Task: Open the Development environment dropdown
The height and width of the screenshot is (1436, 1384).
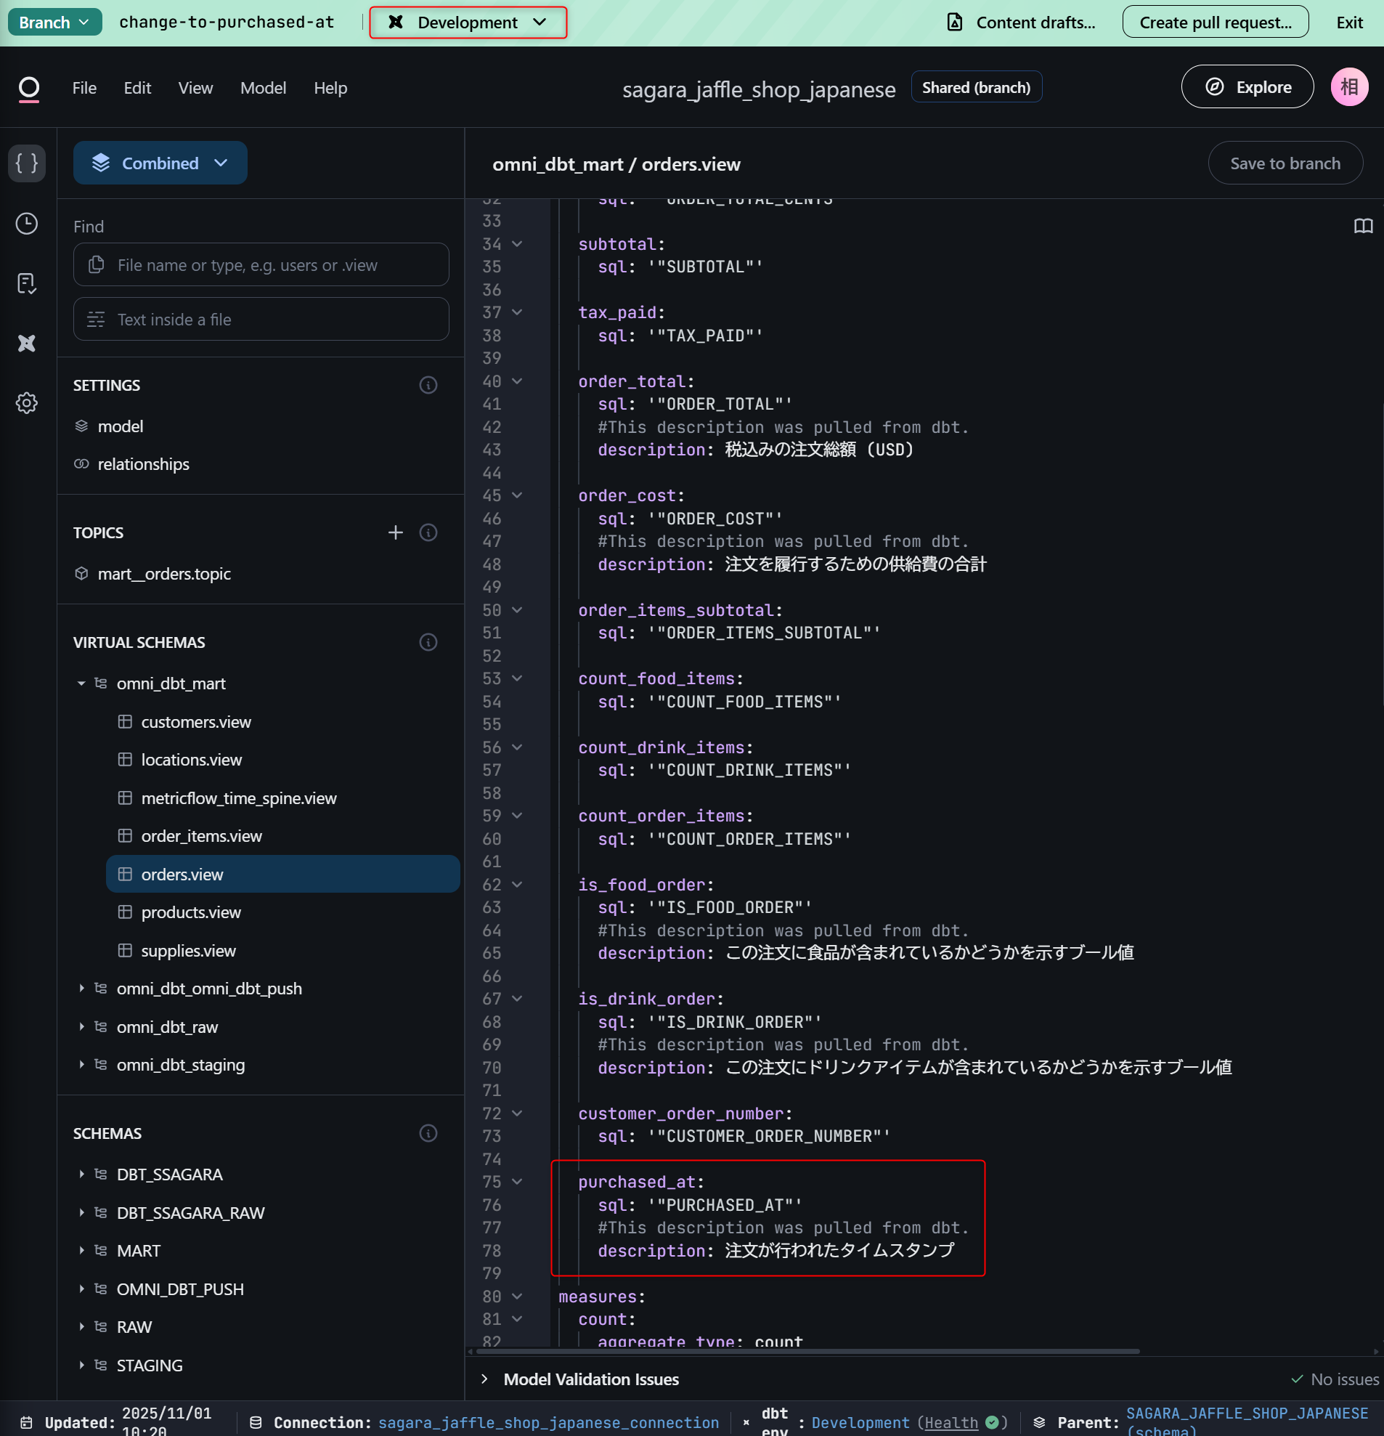Action: [x=468, y=23]
